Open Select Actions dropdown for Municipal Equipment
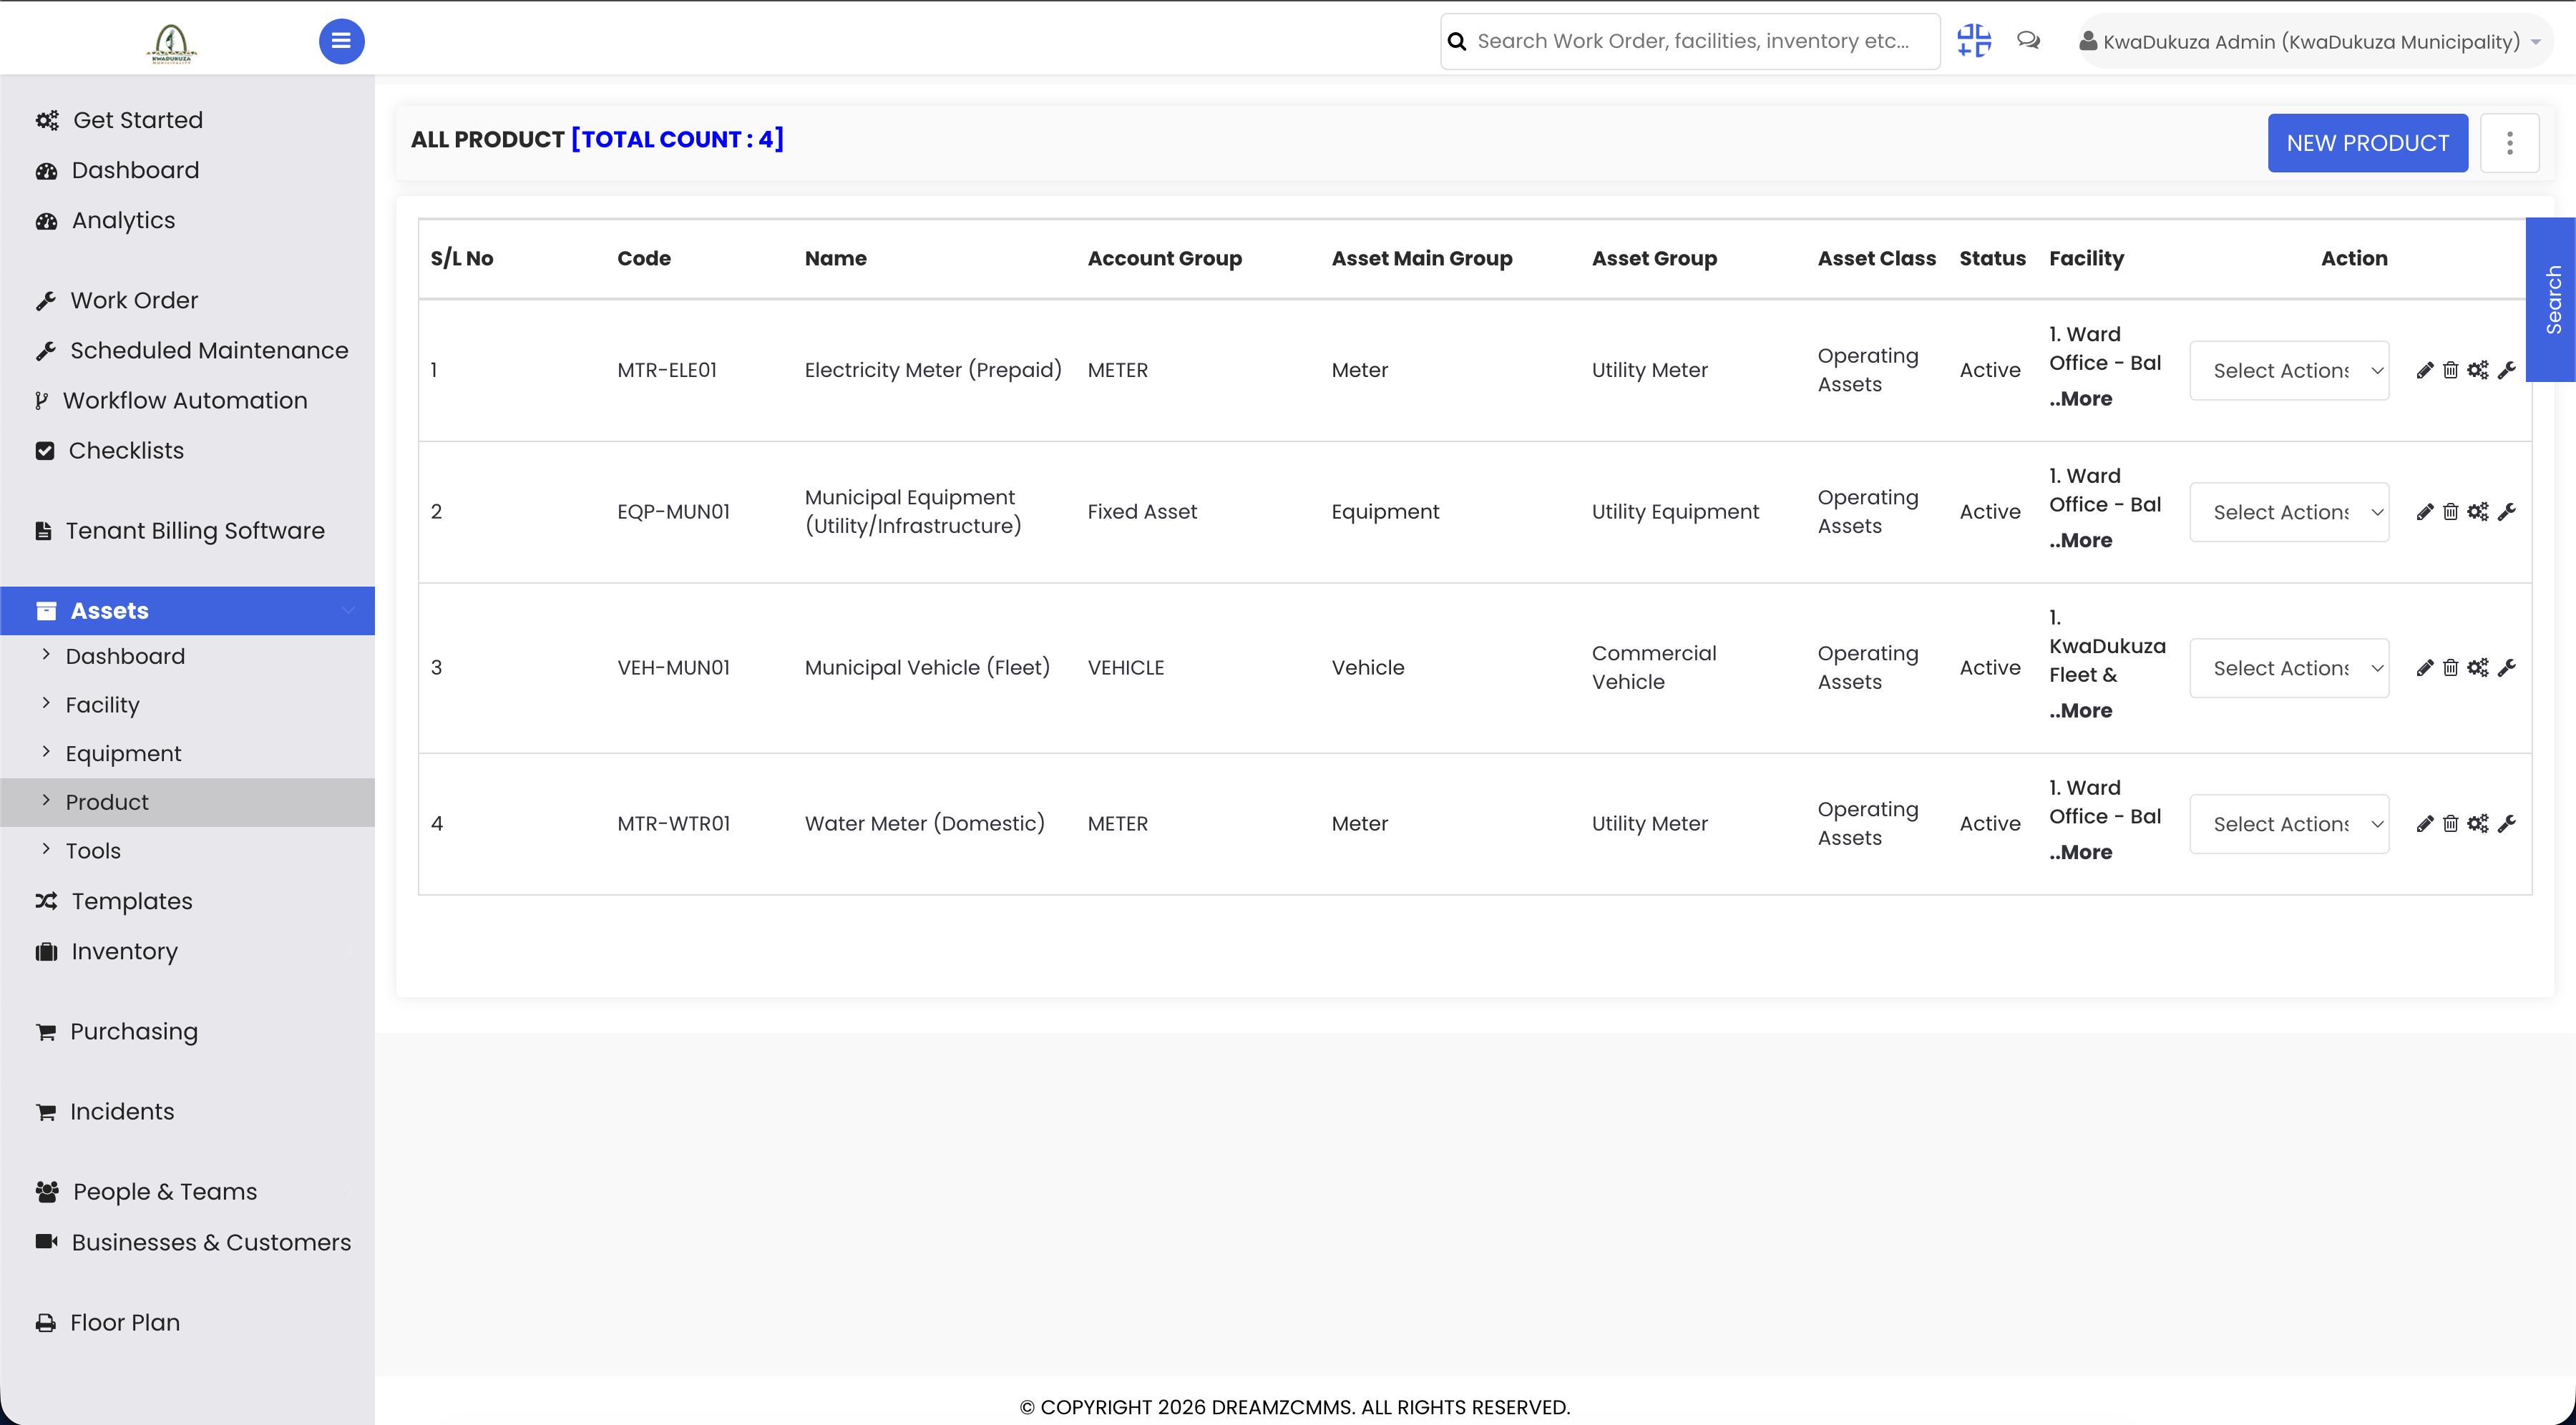2576x1425 pixels. (x=2289, y=513)
